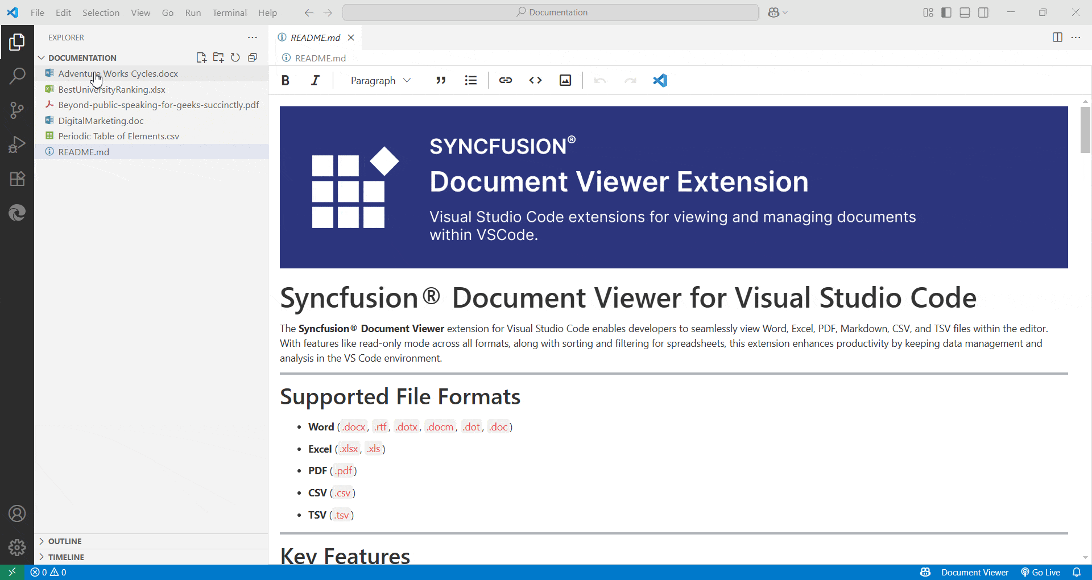Click Document Viewer in status bar

coord(974,572)
